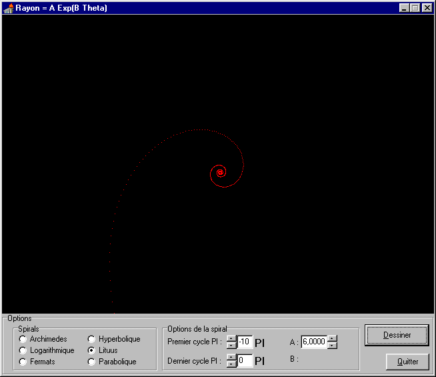
Task: Decrease Dernier cycle PI with down arrow
Action: tap(231, 364)
